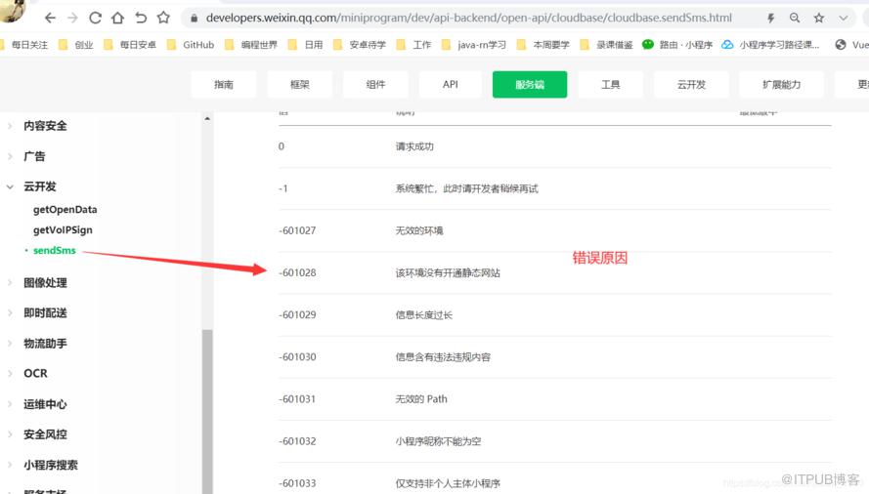Switch to the 扩展能力 tab
The height and width of the screenshot is (494, 869).
tap(781, 85)
